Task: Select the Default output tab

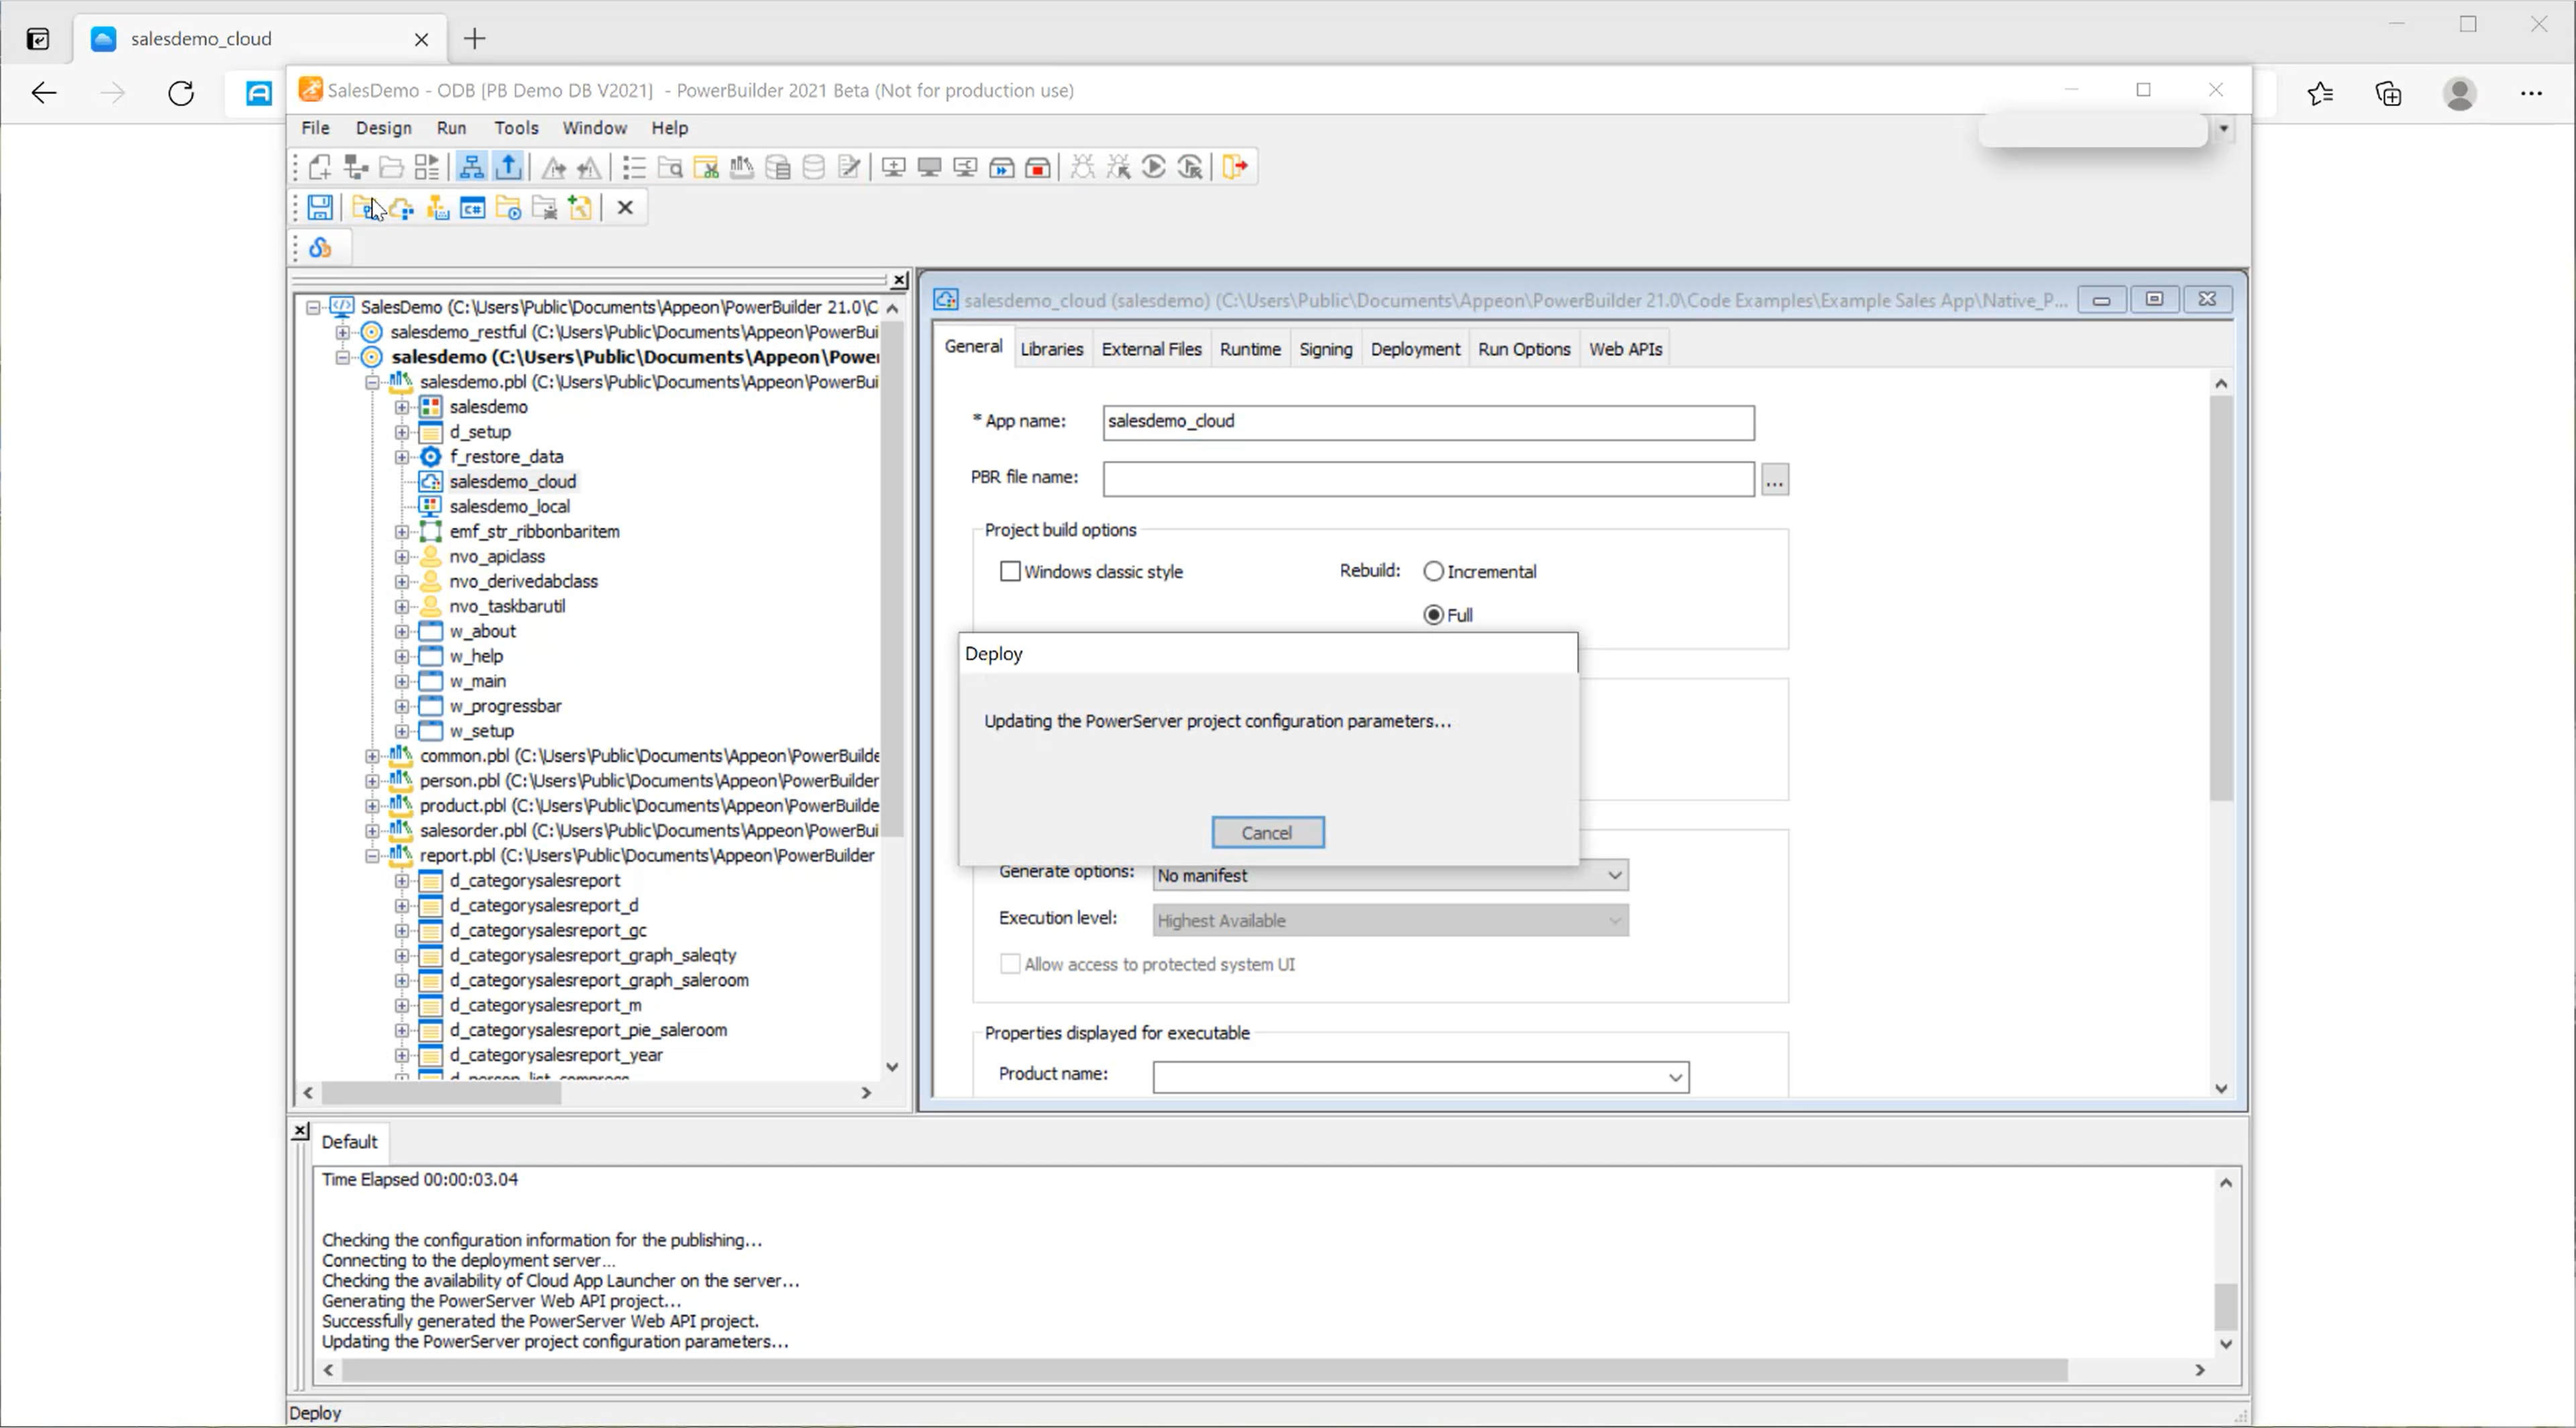Action: (x=349, y=1142)
